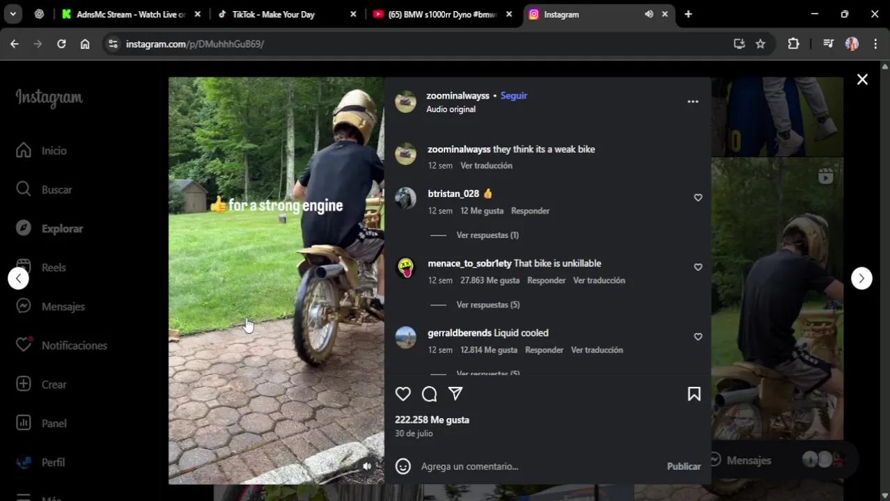890x501 pixels.
Task: Click the plus Crear icon
Action: pos(24,384)
